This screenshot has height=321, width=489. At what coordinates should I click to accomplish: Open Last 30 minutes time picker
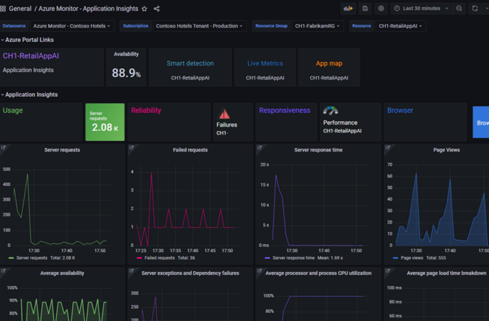(x=421, y=9)
